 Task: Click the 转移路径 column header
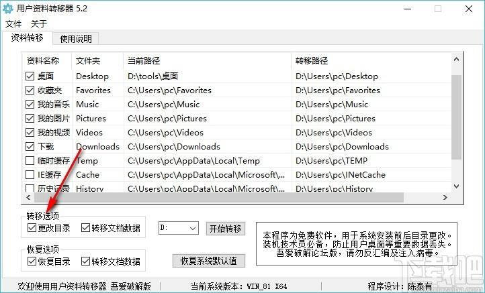(x=371, y=60)
